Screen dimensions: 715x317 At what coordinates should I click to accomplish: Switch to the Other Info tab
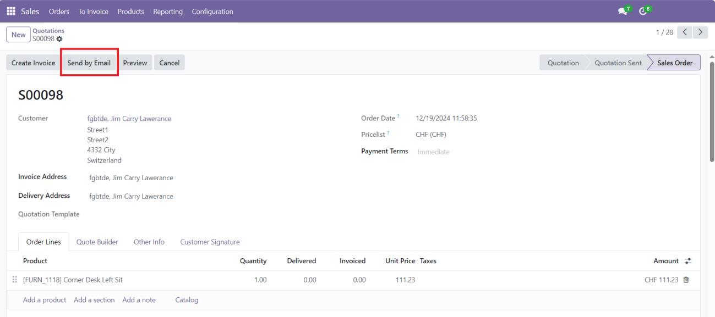point(149,242)
